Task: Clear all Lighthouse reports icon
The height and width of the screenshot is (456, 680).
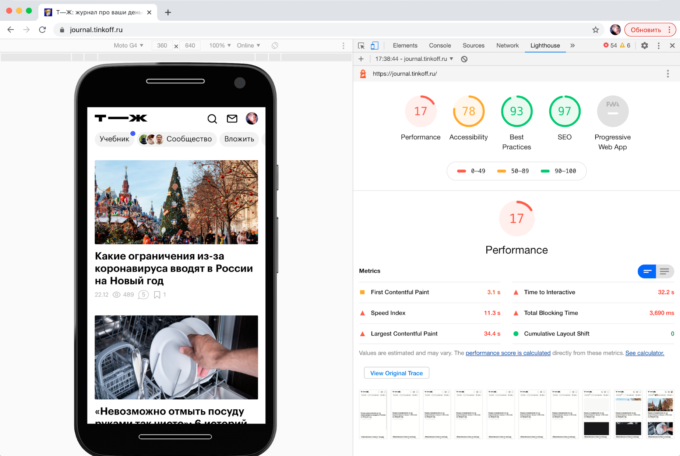Action: click(x=464, y=59)
